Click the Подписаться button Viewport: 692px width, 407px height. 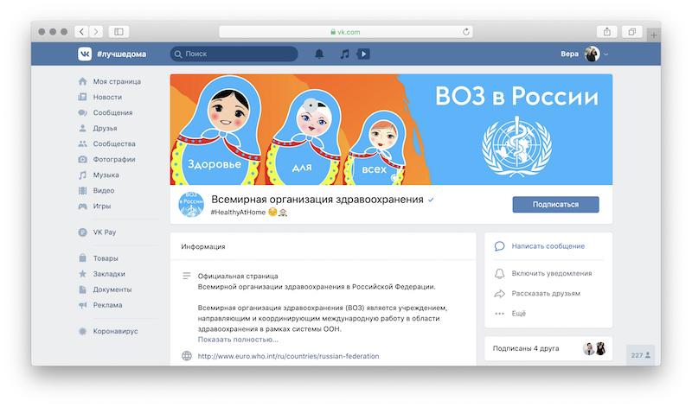[x=555, y=205]
